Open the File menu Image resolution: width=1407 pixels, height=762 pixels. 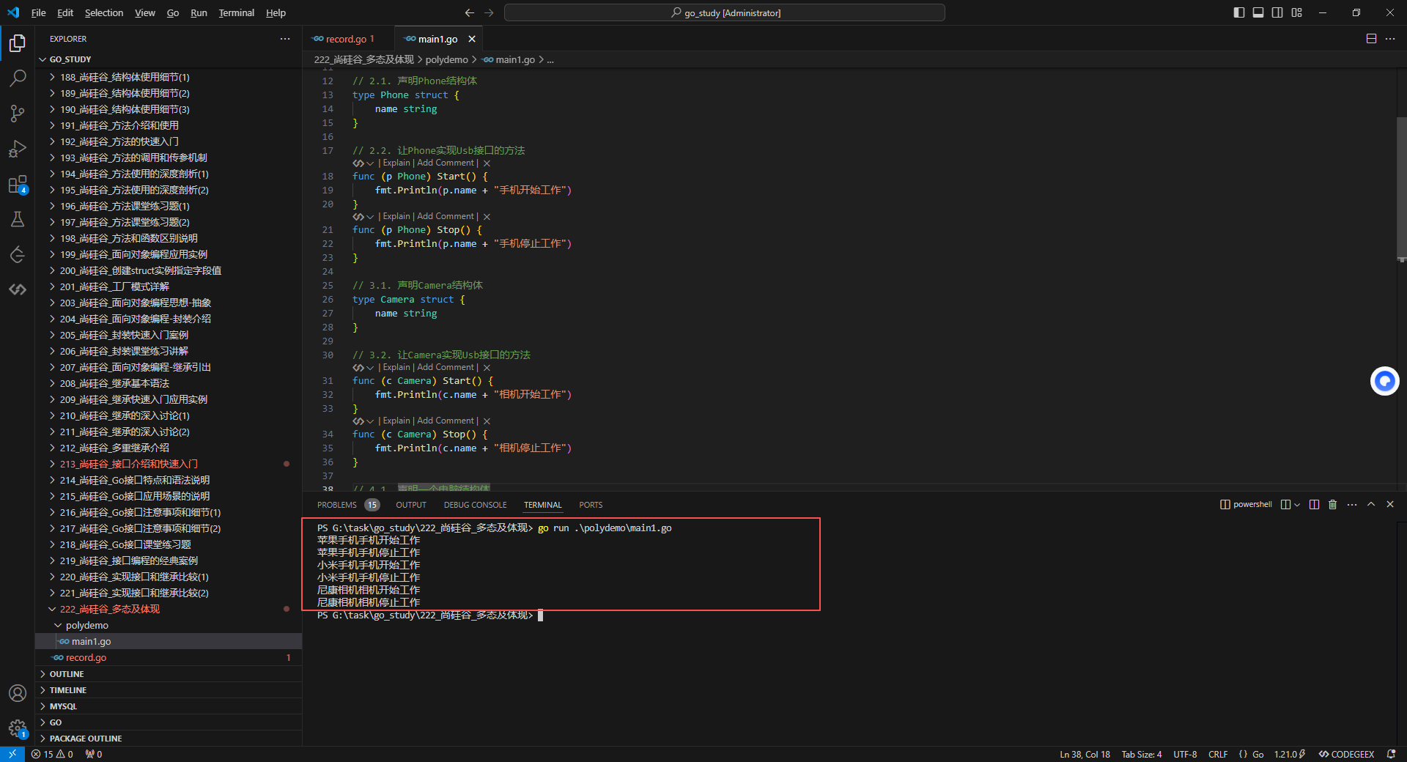click(x=39, y=12)
